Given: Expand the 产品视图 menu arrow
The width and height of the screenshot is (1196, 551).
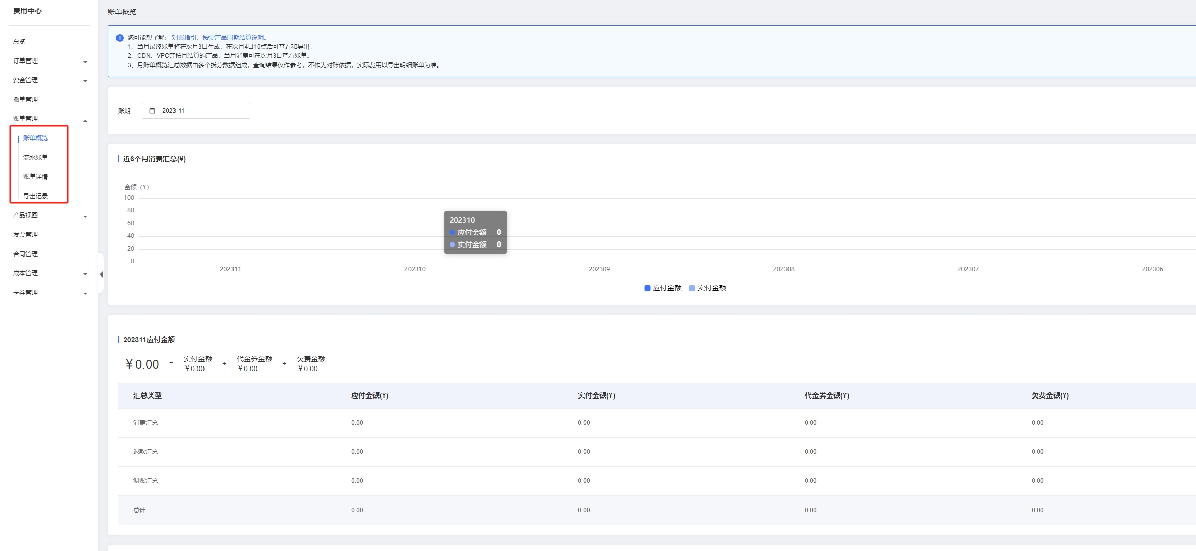Looking at the screenshot, I should point(85,217).
